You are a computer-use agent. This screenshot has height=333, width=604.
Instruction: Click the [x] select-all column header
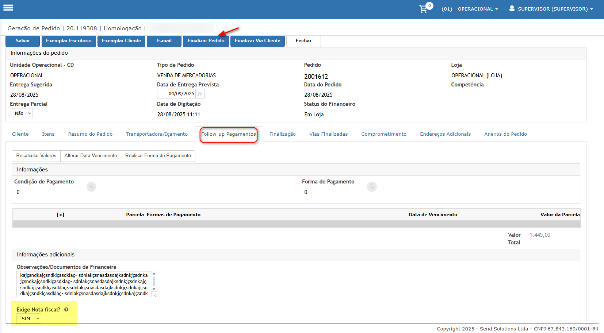(x=61, y=215)
